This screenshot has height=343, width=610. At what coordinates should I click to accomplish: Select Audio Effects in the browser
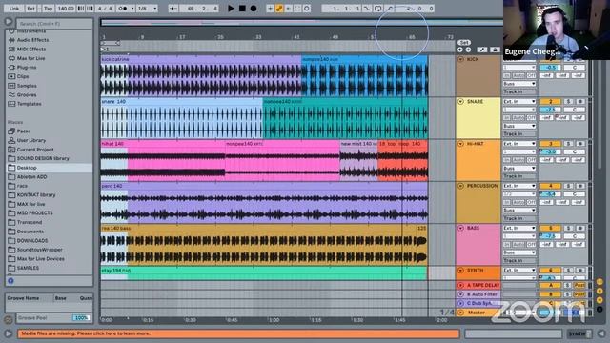click(x=32, y=40)
